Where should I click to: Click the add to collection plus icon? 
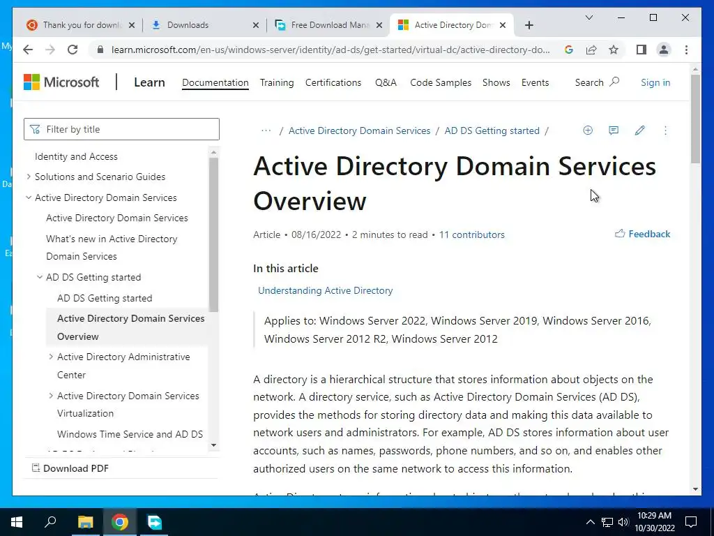[x=588, y=131]
